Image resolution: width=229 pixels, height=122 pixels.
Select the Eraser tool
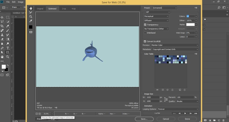pyautogui.click(x=2, y=39)
